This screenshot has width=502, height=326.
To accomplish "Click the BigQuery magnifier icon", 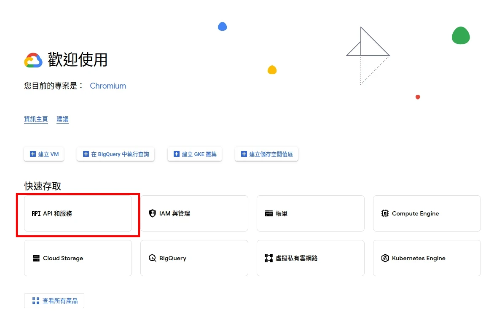I will (x=153, y=258).
